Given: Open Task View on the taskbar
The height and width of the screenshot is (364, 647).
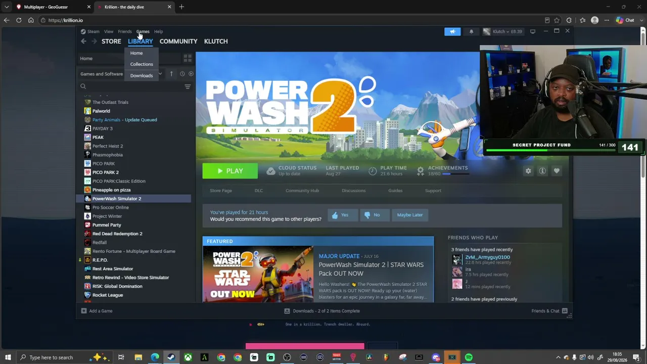Looking at the screenshot, I should tap(121, 357).
